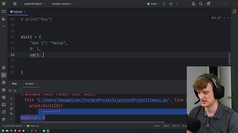Viewport: 238px width, 133px height.
Task: Open the Version control dropdown
Action: tap(62, 4)
